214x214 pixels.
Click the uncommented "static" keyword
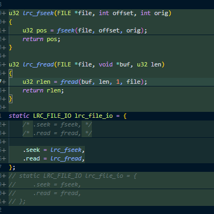point(19,116)
